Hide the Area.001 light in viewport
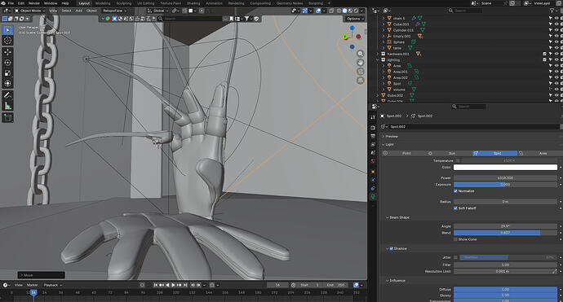The width and height of the screenshot is (563, 302). click(x=556, y=72)
